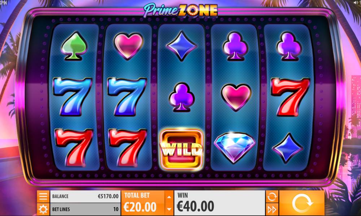Open the settings gear icon
361x216 pixels.
(x=43, y=210)
